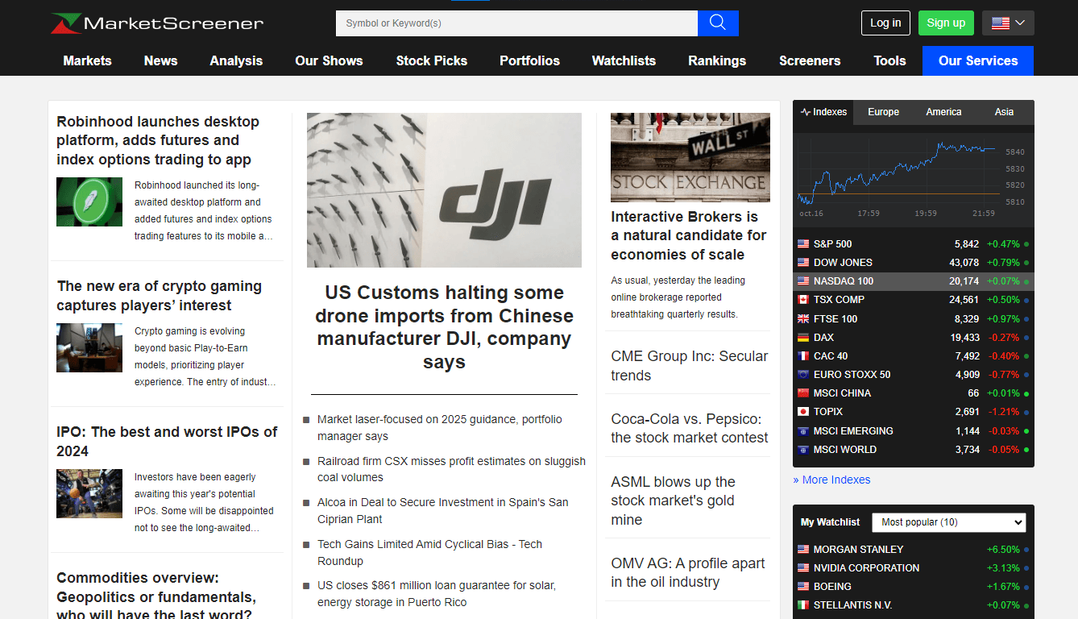Viewport: 1078px width, 619px height.
Task: Select the Asia indexes tab
Action: [x=1004, y=112]
